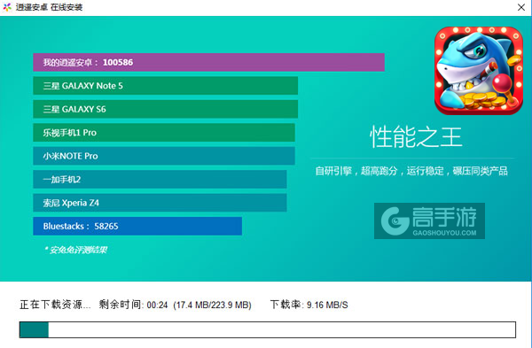This screenshot has height=348, width=532.
Task: Select the 一加手机2 benchmark bar
Action: (160, 179)
